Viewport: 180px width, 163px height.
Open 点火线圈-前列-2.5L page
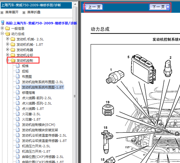(37, 98)
